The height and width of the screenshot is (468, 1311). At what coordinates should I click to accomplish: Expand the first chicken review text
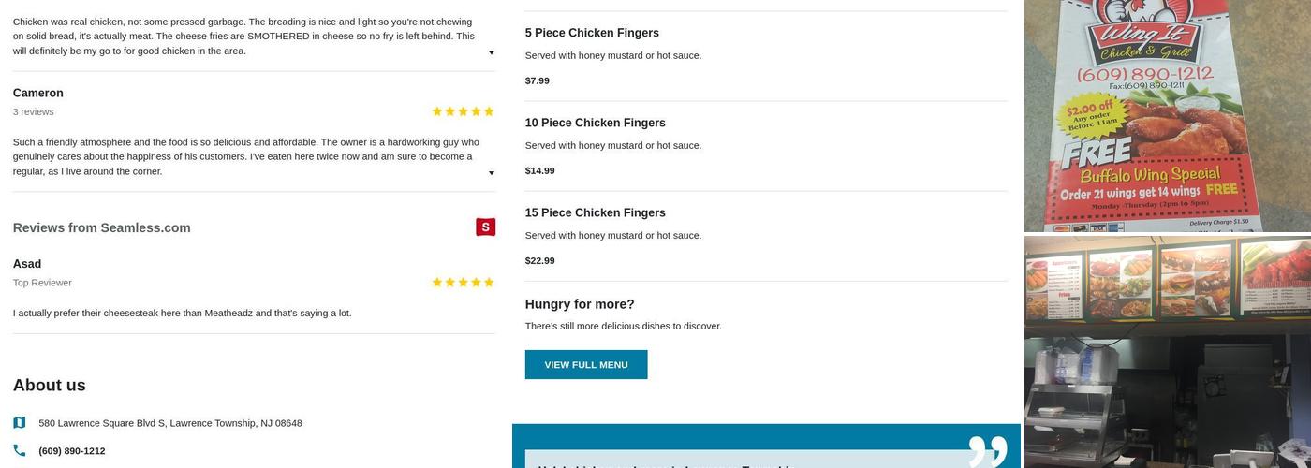(492, 52)
